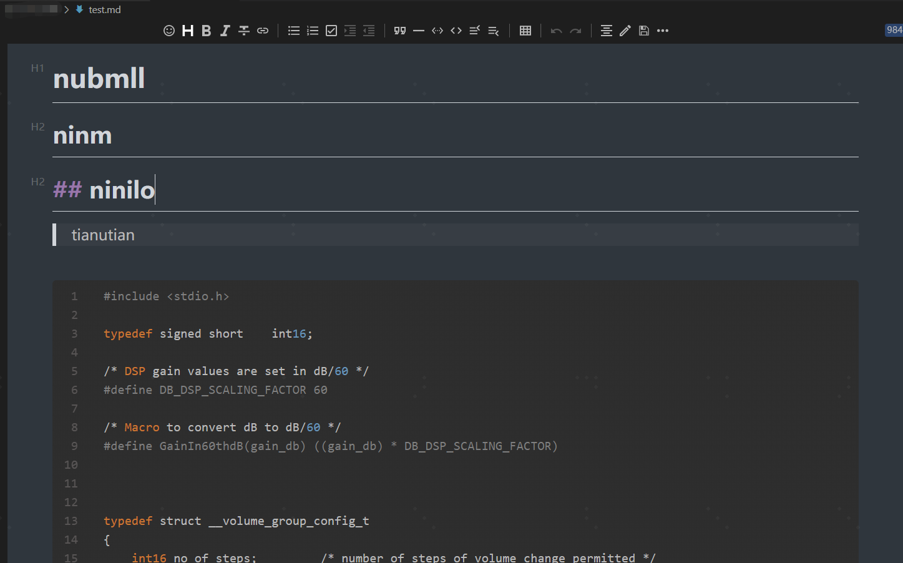Place the cursor in heading nubmll
Viewport: 903px width, 563px height.
[x=99, y=79]
